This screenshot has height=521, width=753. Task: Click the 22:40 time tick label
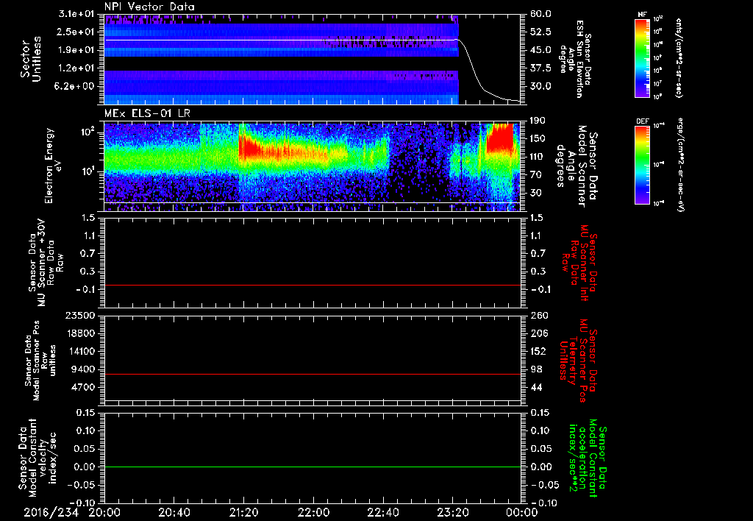click(382, 513)
